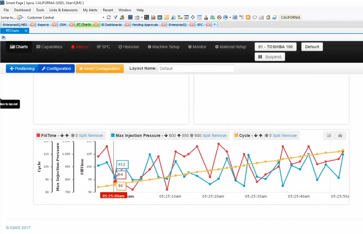The height and width of the screenshot is (234, 363).
Task: Open the Capabilities nav item
Action: 49,47
